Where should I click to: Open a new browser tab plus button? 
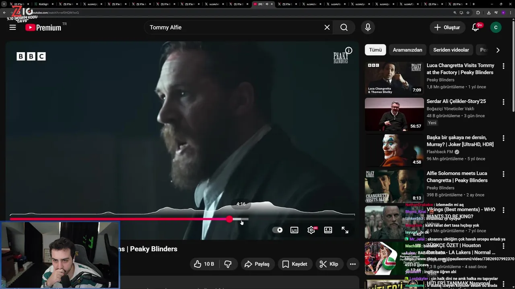tap(473, 4)
